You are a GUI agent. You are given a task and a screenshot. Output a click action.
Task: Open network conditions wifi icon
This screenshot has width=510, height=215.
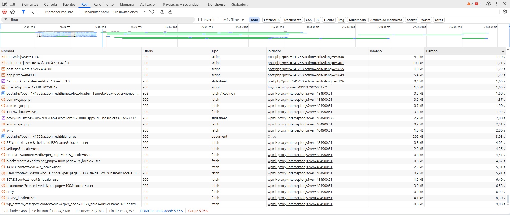click(x=152, y=12)
